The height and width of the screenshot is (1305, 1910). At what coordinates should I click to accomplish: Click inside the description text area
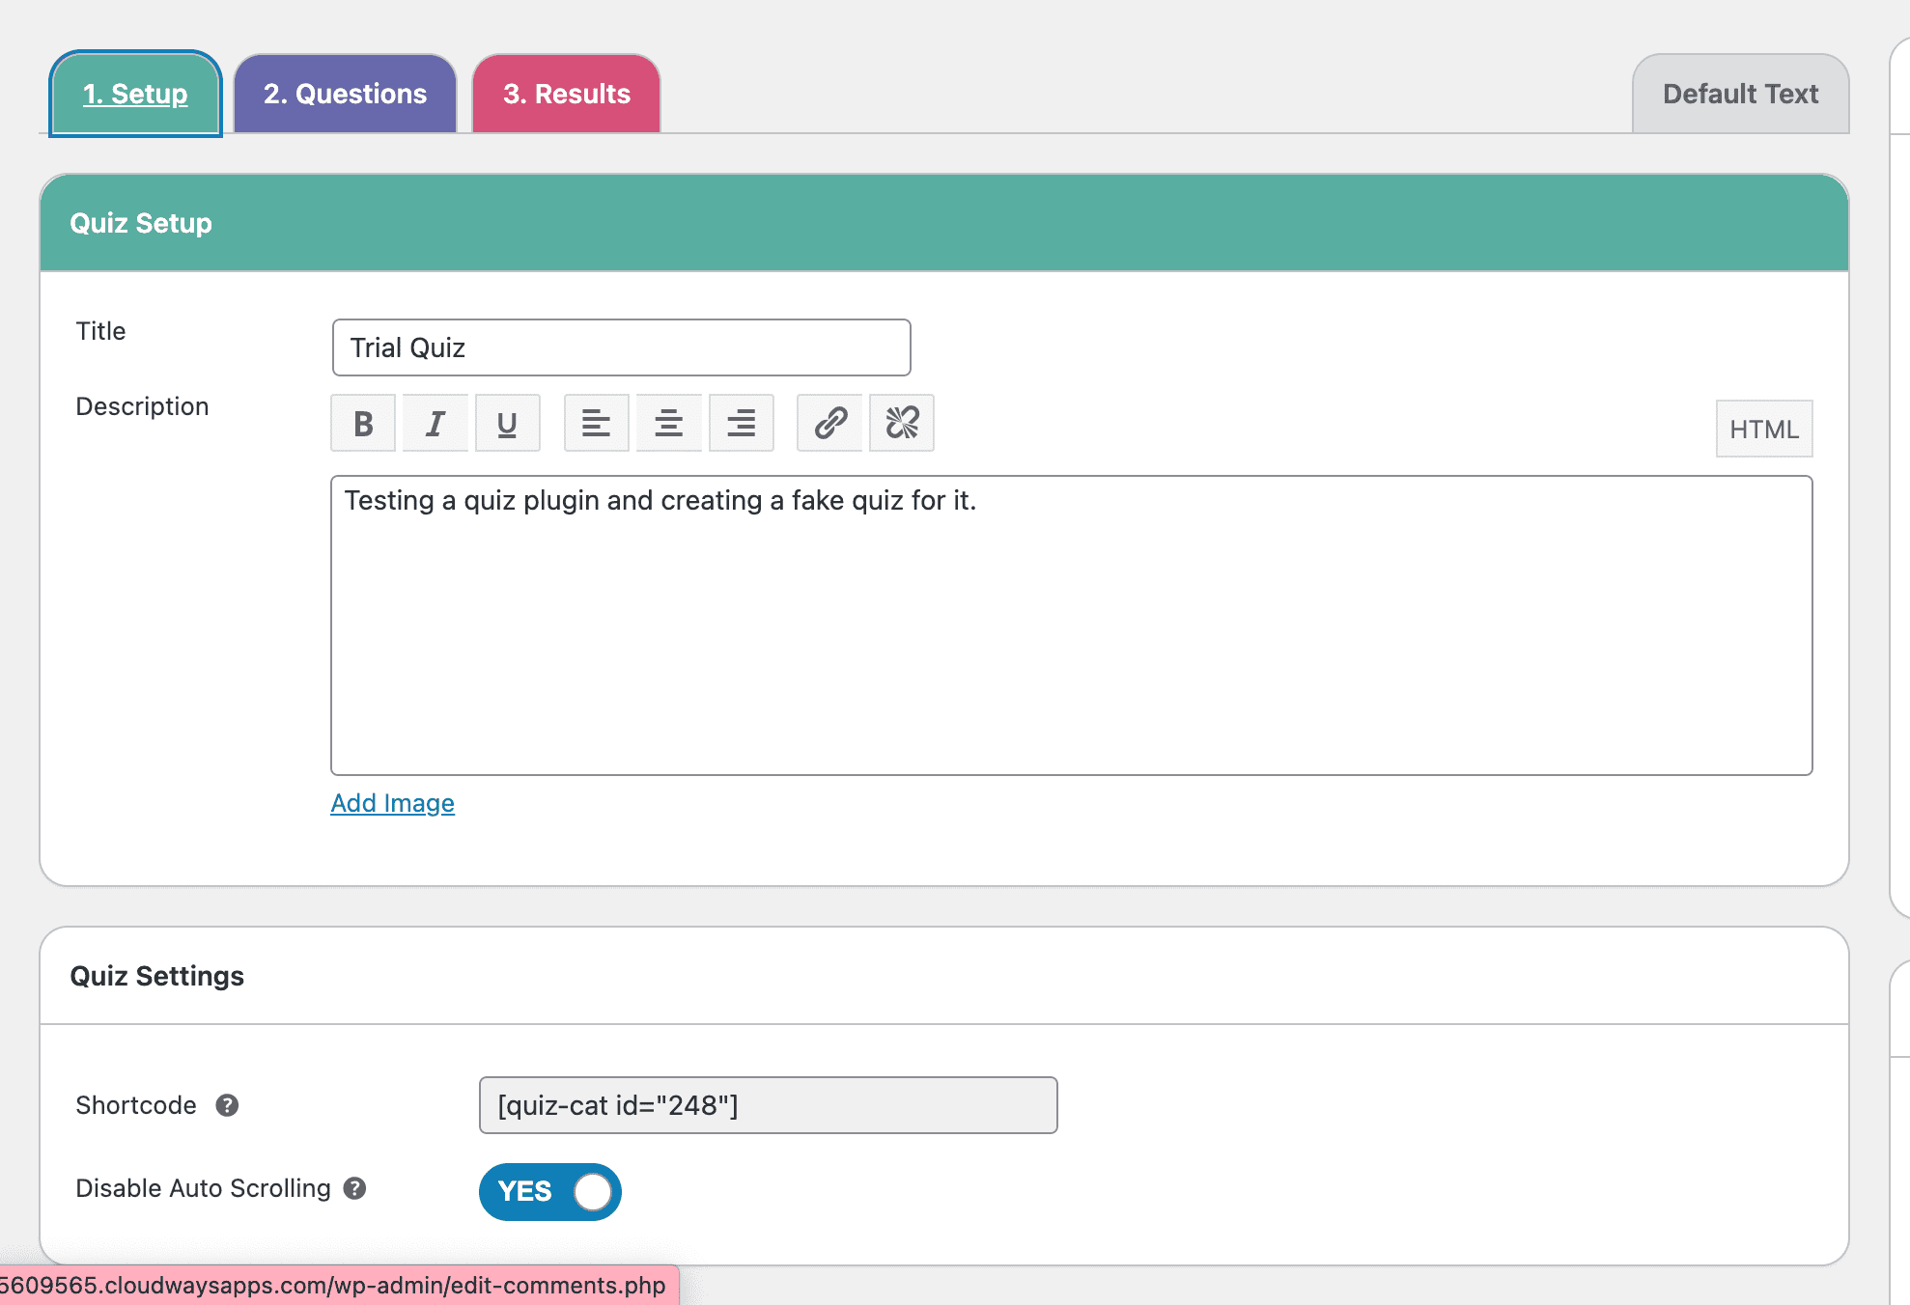coord(1072,625)
